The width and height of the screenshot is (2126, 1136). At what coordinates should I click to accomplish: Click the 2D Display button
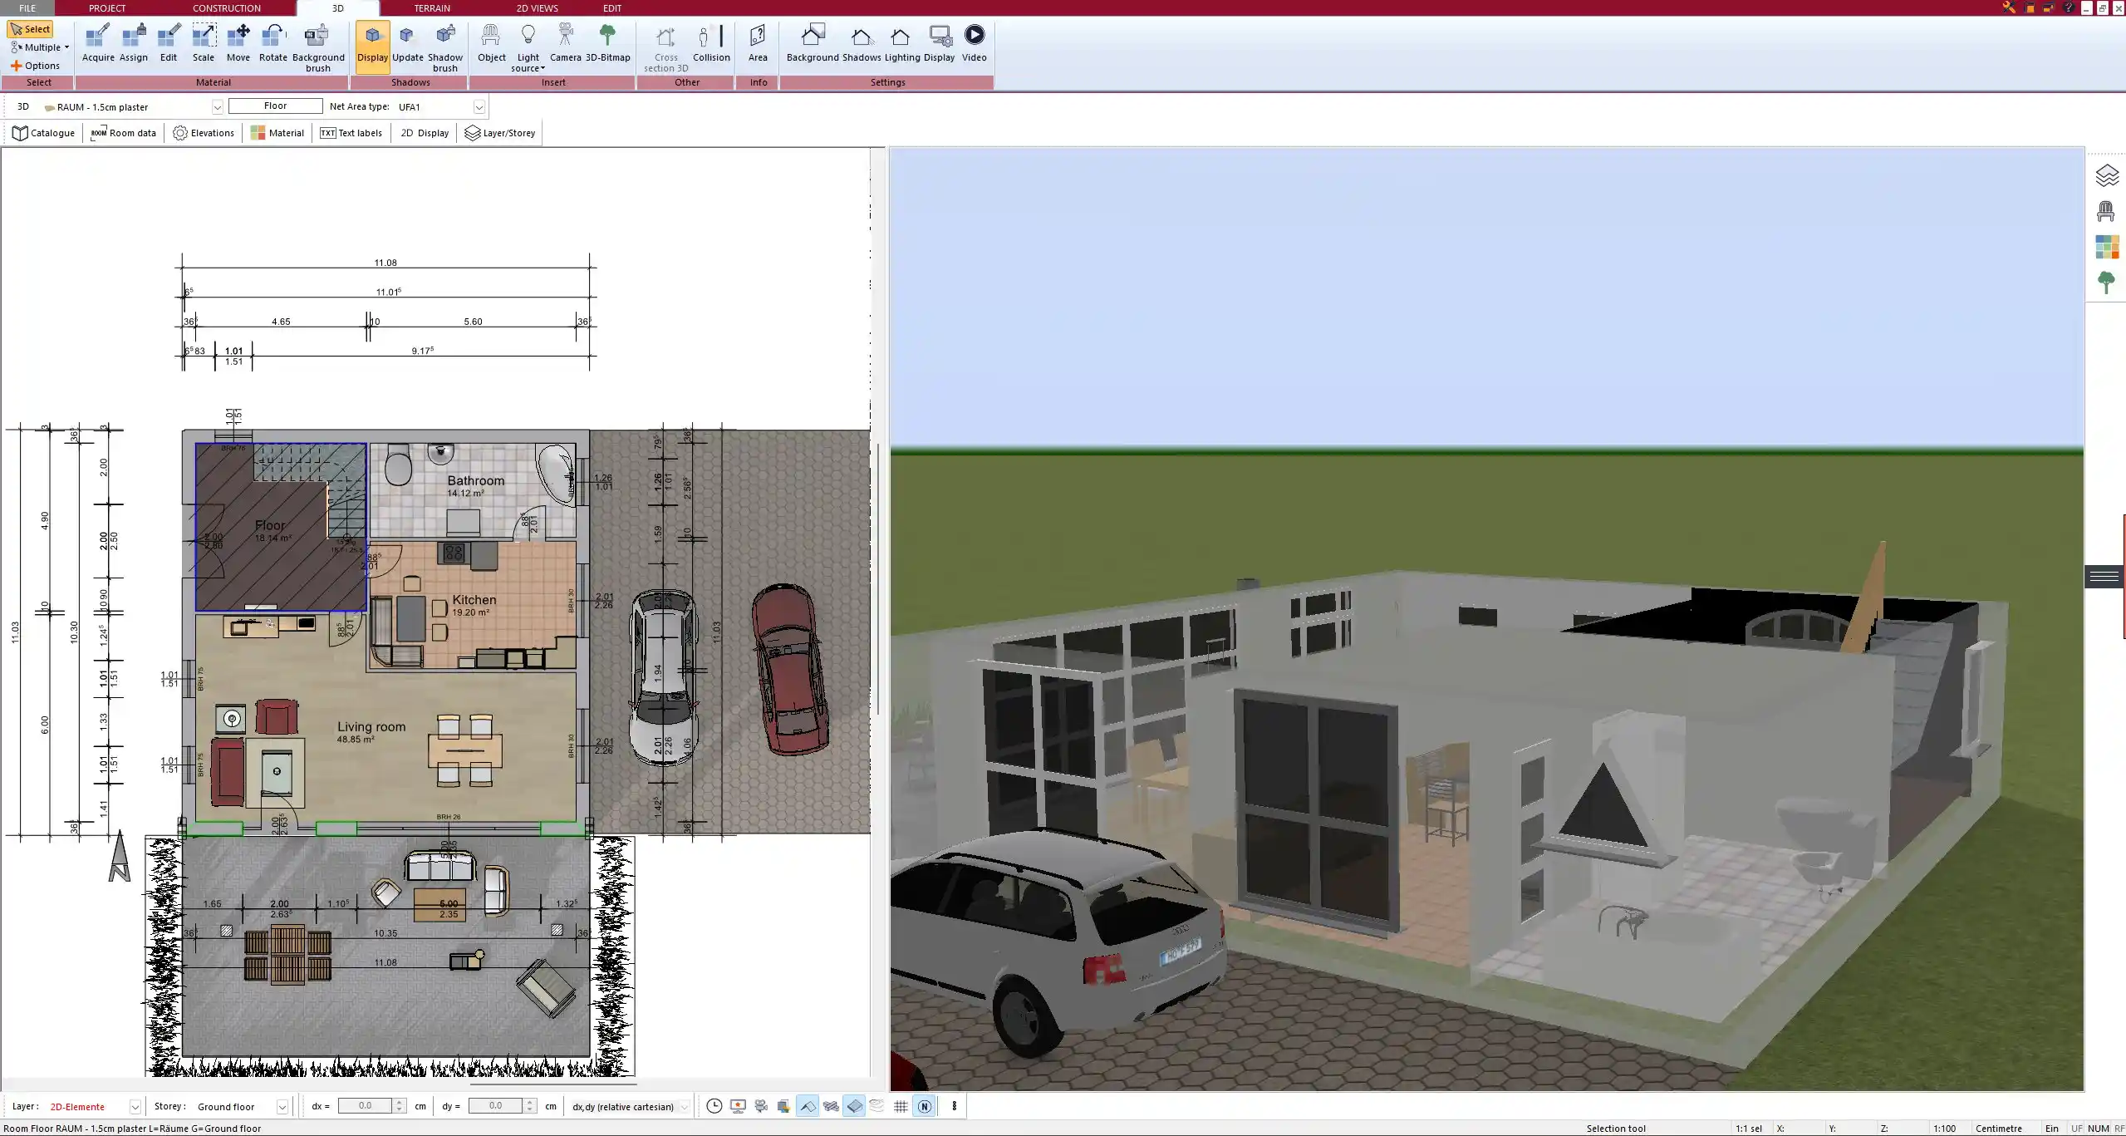click(425, 133)
